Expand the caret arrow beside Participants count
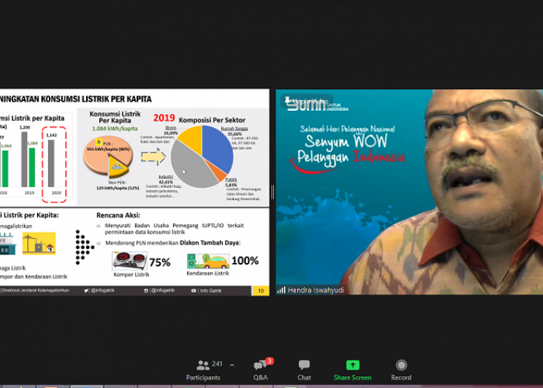 [231, 365]
